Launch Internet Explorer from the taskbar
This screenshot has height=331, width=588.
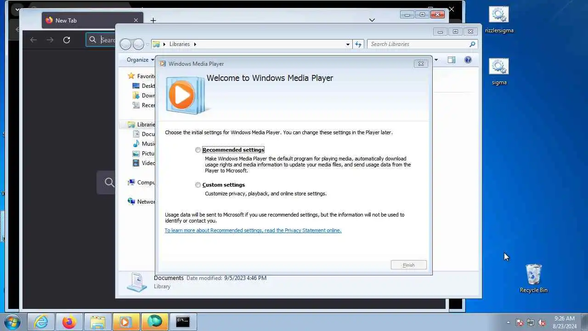(41, 322)
